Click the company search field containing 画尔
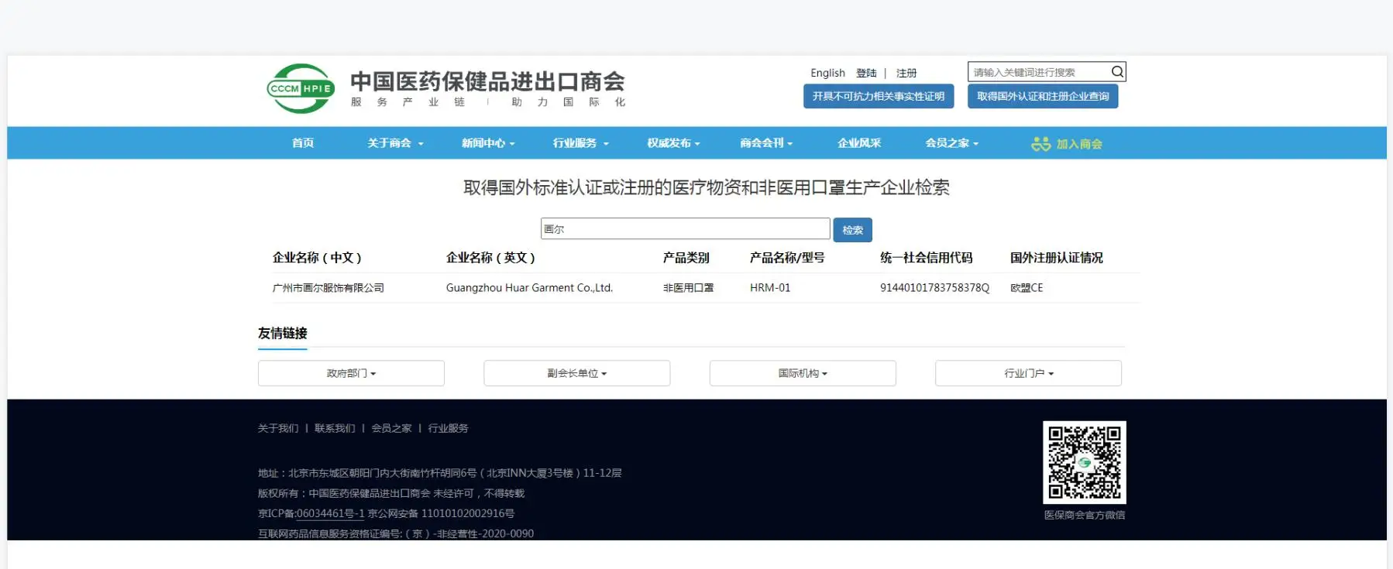The width and height of the screenshot is (1393, 569). click(685, 229)
